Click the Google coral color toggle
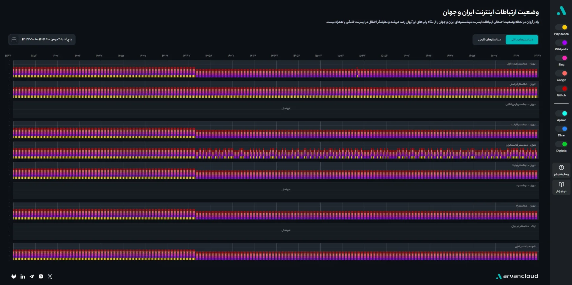This screenshot has height=285, width=572. pyautogui.click(x=561, y=73)
